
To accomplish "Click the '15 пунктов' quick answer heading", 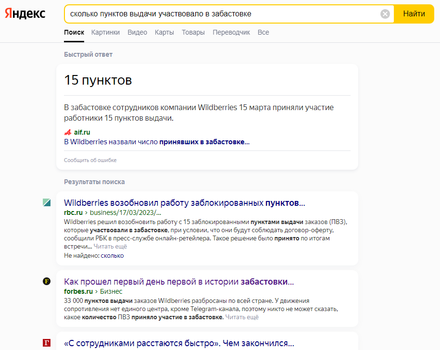I will pos(98,80).
